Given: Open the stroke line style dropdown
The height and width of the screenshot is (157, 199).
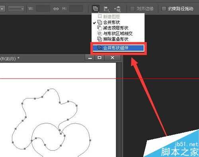Looking at the screenshot, I should click(16, 9).
